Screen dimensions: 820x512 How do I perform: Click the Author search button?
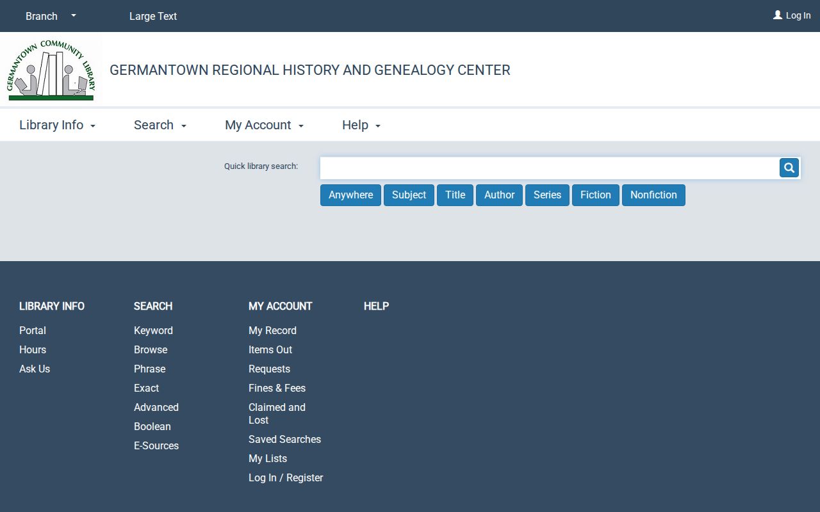(499, 195)
